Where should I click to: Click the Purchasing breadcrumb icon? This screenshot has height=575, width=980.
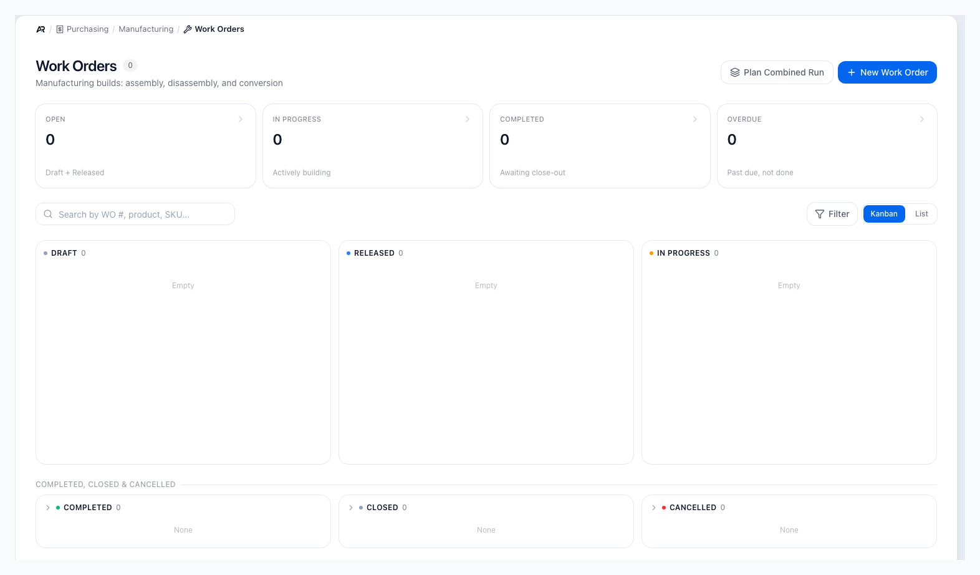point(60,29)
